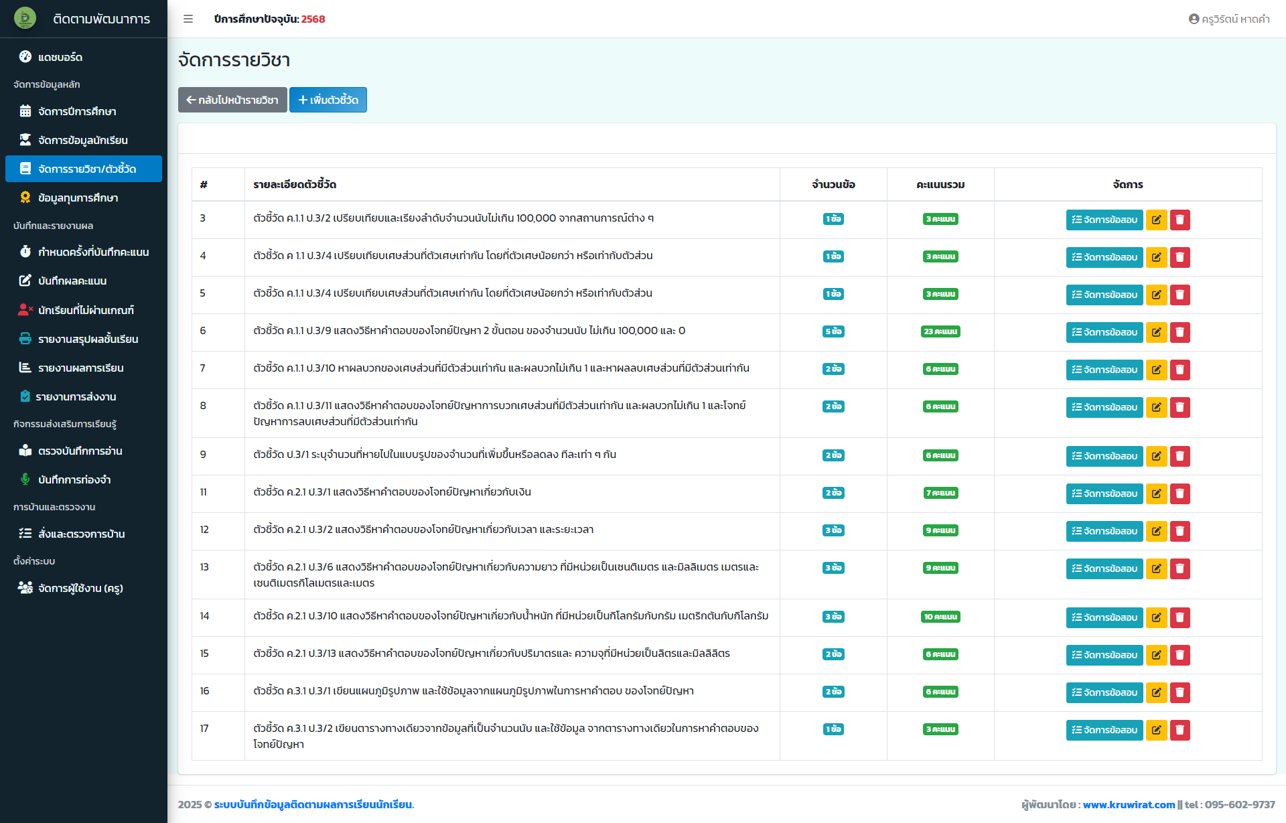Go to รายงานสรุปผลชั้นเรียน in sidebar
The image size is (1286, 823).
[88, 339]
